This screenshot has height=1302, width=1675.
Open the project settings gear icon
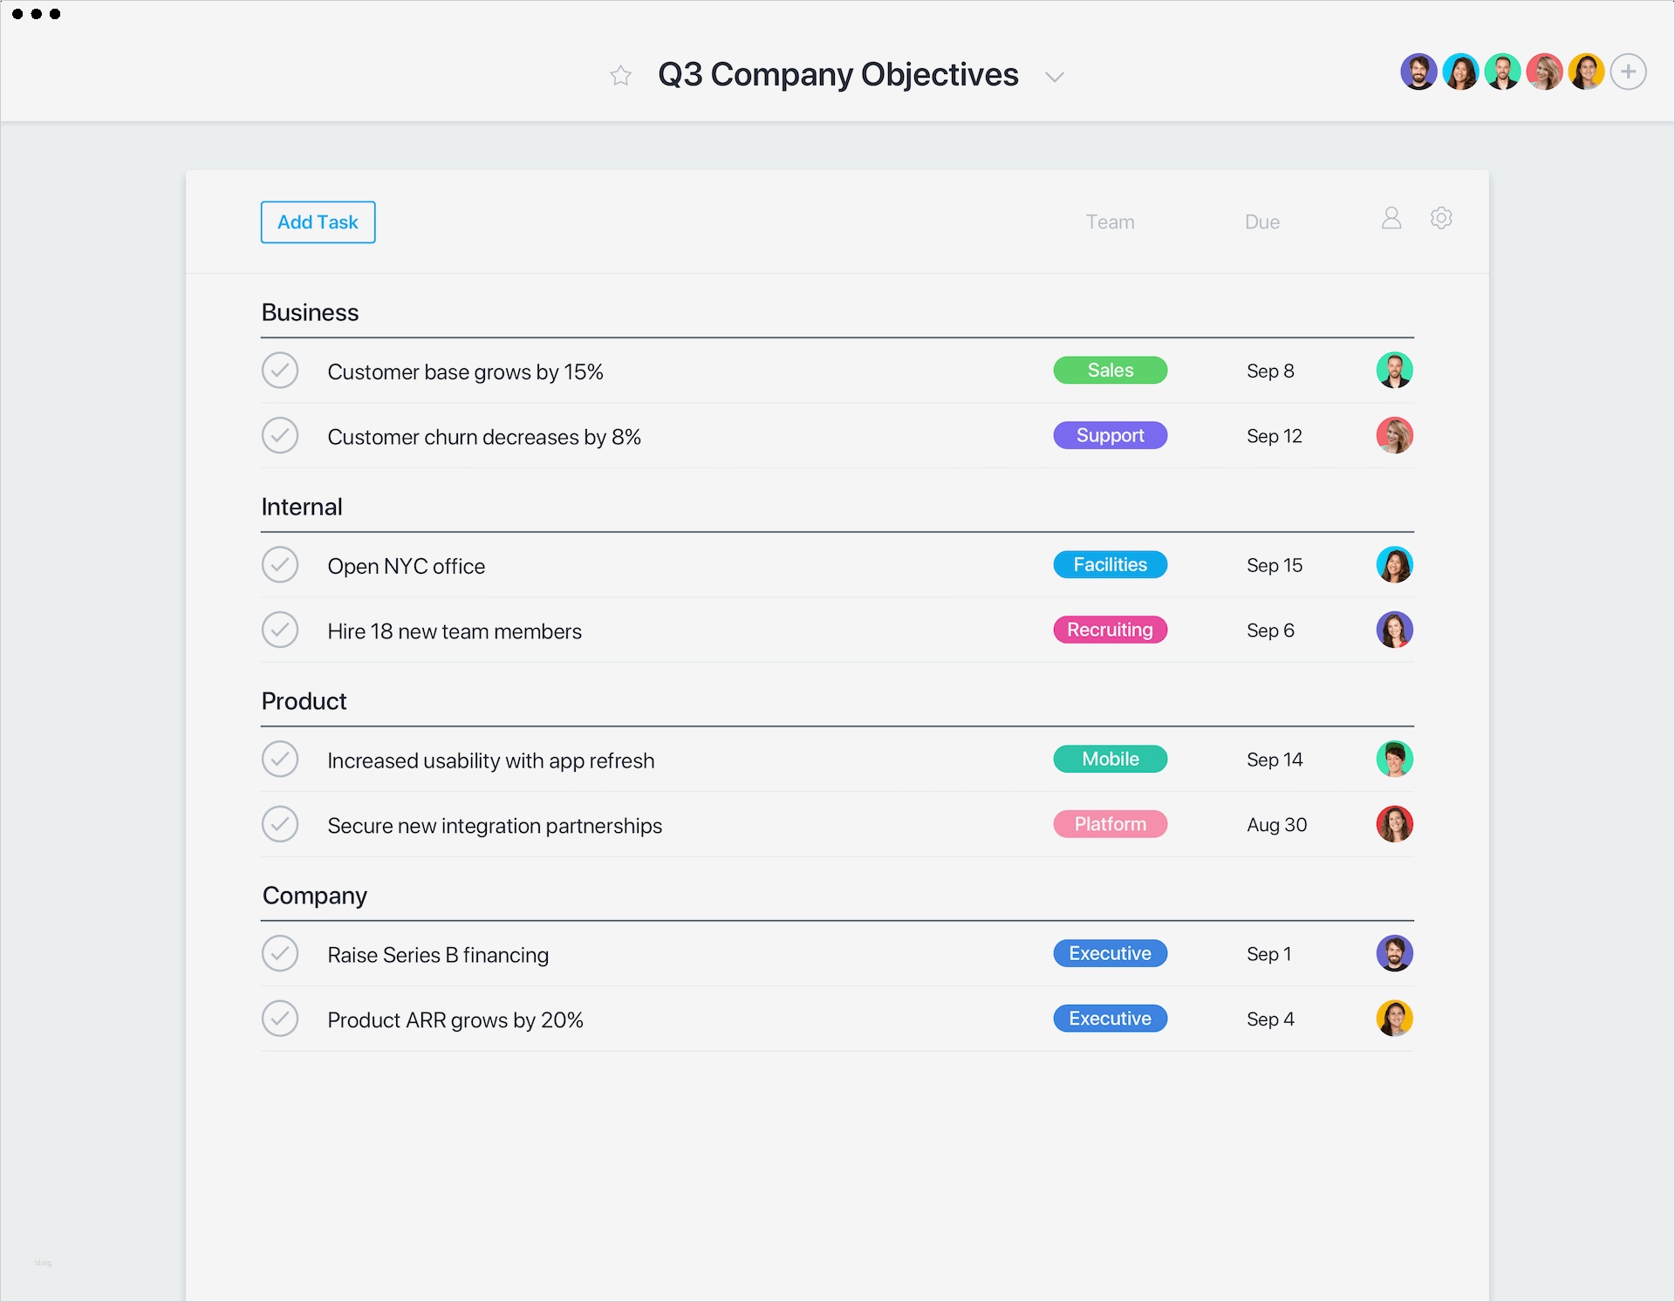point(1441,218)
